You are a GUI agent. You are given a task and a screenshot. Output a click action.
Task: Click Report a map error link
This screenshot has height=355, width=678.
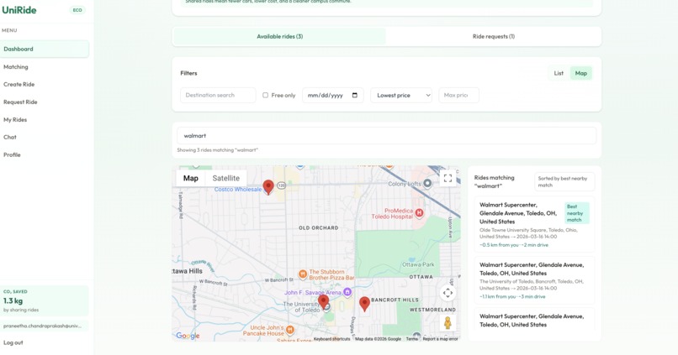coord(440,339)
